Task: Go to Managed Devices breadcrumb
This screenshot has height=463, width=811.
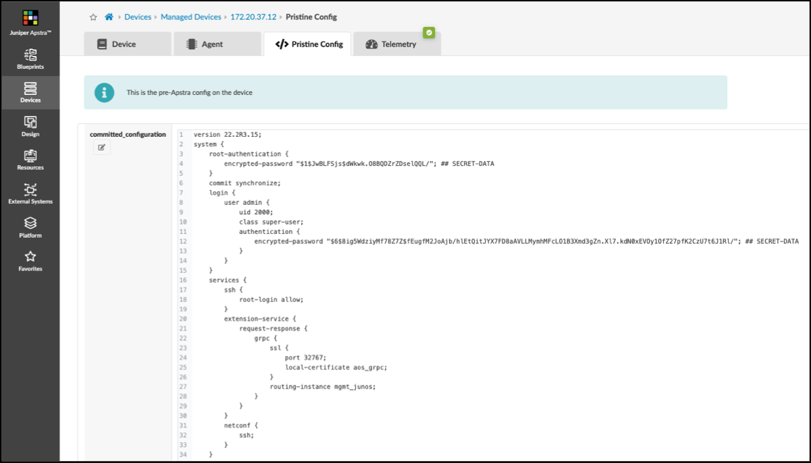Action: (x=190, y=17)
